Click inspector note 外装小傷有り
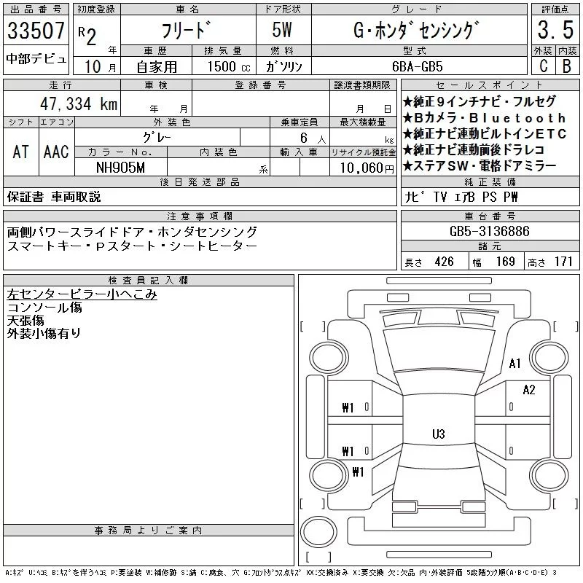This screenshot has width=583, height=583. pos(44,334)
